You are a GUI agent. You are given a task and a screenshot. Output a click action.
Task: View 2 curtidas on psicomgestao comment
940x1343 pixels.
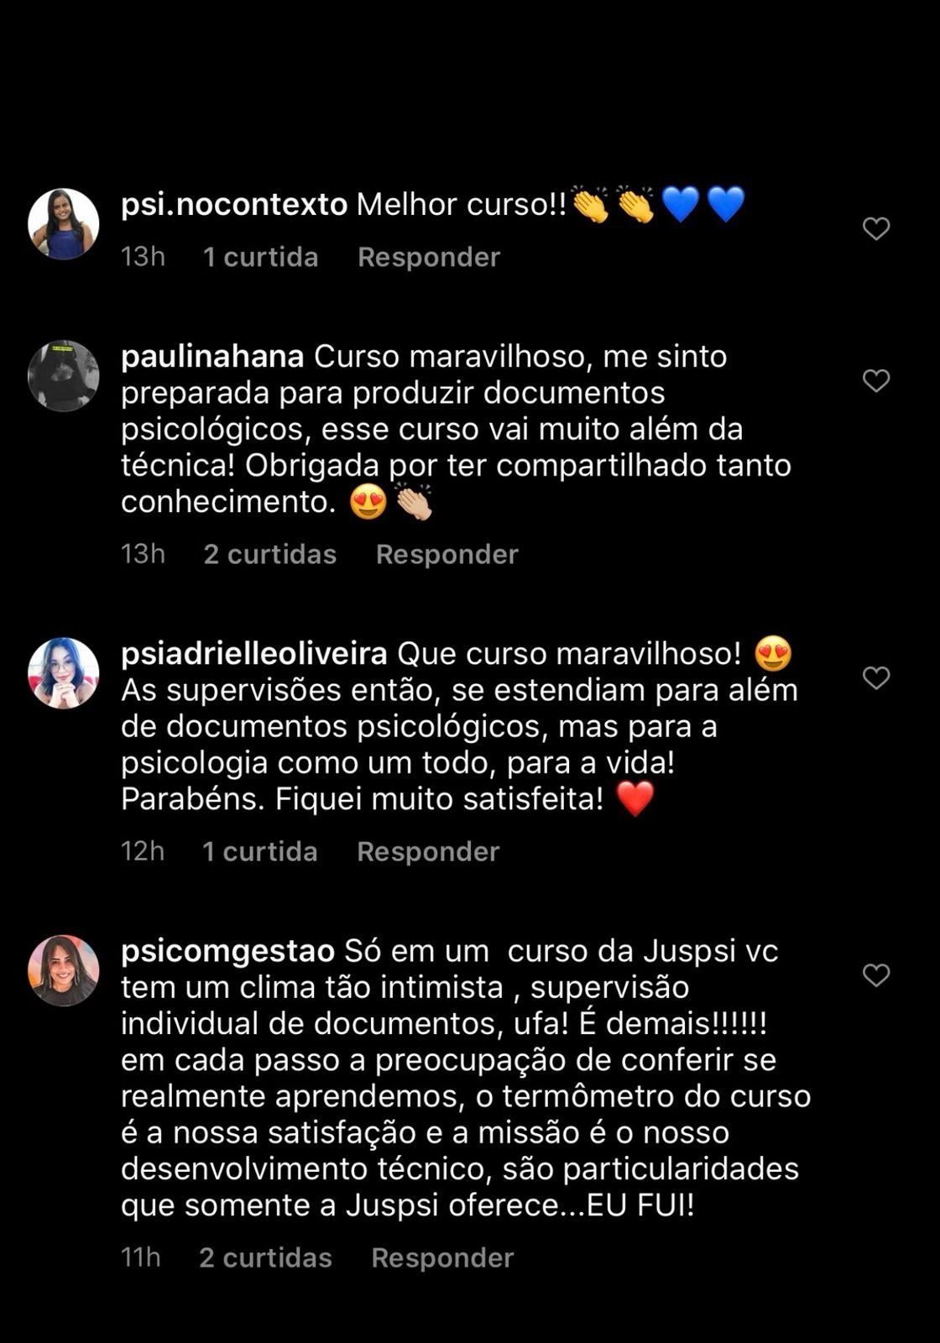tap(265, 1257)
